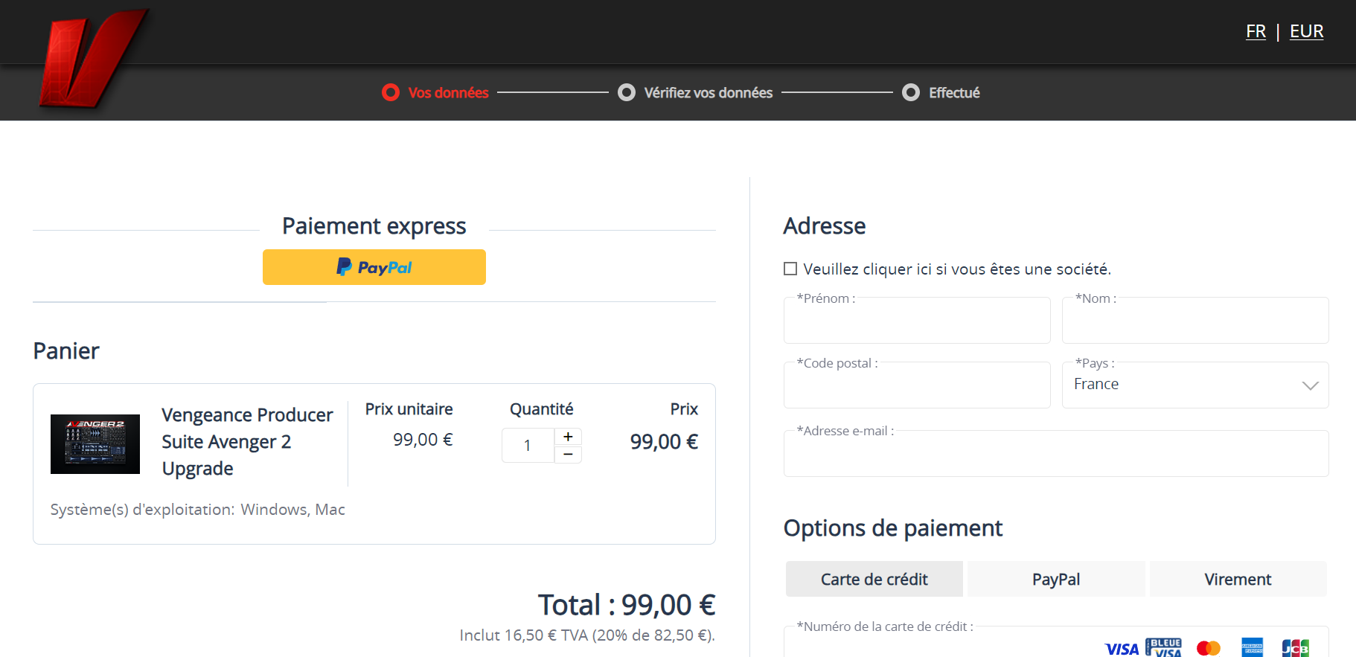Focus the Prénom input field
Image resolution: width=1356 pixels, height=657 pixels.
coord(917,321)
